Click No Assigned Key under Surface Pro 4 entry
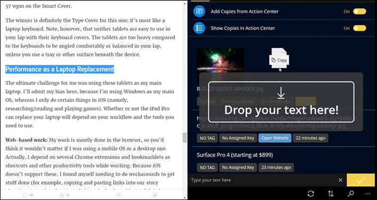377x200 pixels. click(x=238, y=167)
